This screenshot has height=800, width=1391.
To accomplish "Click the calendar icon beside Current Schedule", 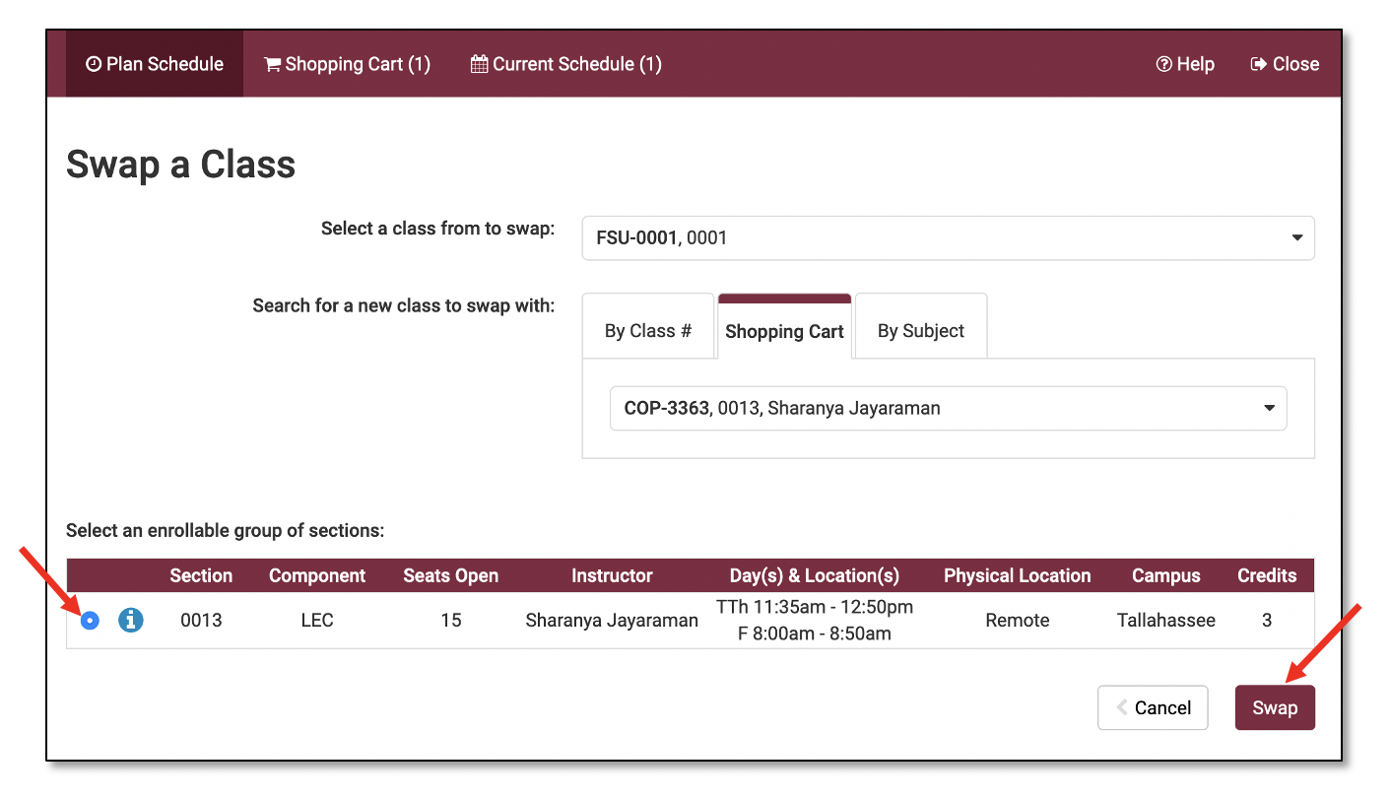I will 480,64.
